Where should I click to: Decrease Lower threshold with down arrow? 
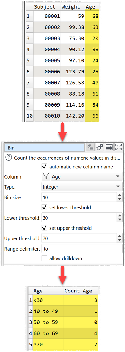point(119,220)
